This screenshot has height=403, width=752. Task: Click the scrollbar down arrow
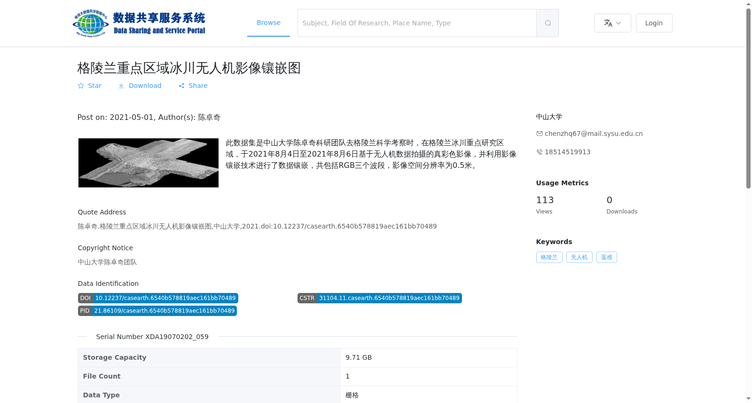pyautogui.click(x=749, y=399)
